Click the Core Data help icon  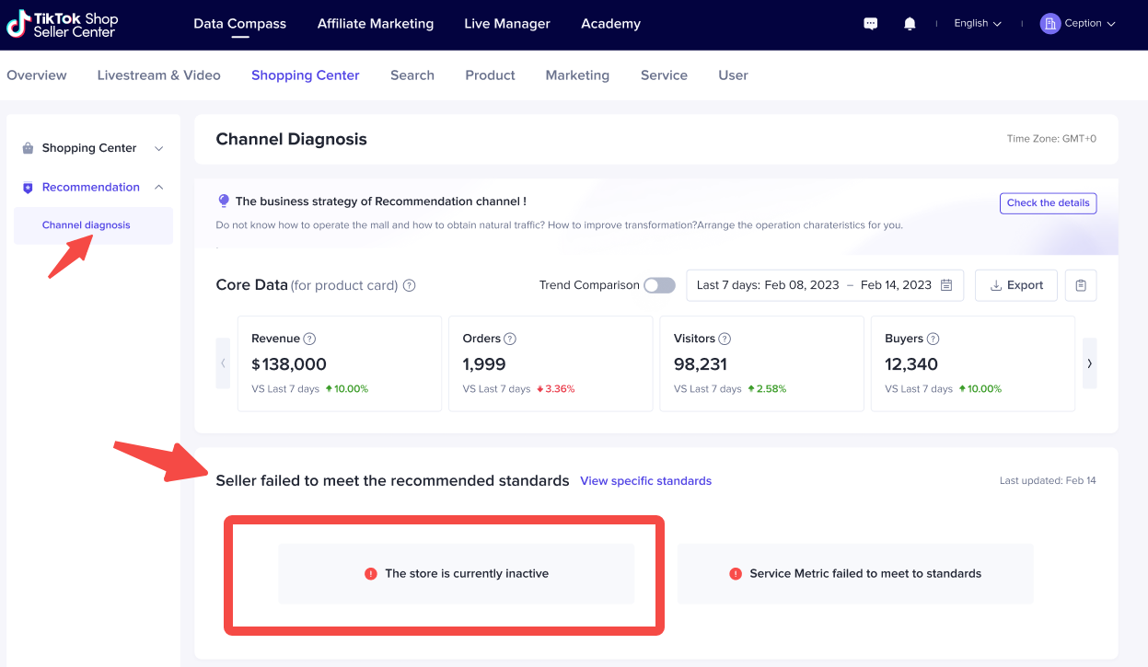pos(410,285)
